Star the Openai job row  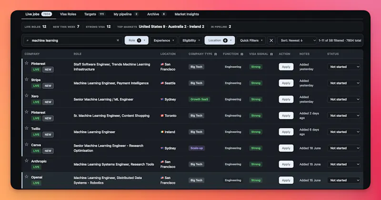point(27,177)
